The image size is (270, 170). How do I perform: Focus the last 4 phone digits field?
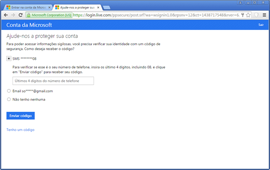[x=53, y=81]
